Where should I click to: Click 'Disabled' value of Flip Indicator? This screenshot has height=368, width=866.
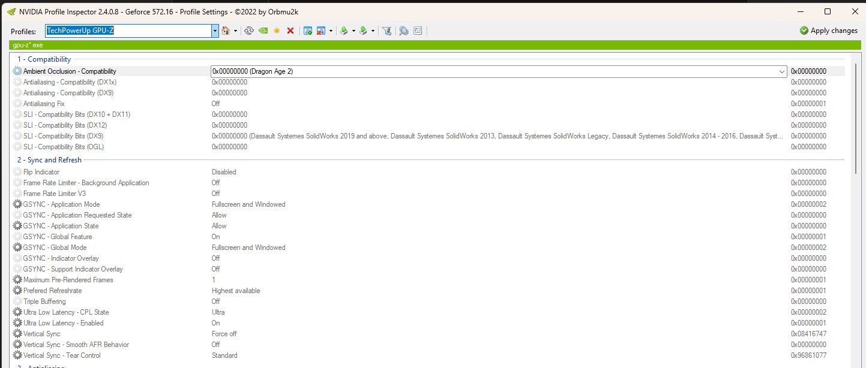224,172
